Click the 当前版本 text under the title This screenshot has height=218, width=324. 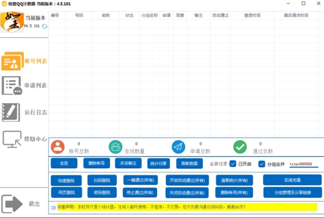click(x=35, y=18)
